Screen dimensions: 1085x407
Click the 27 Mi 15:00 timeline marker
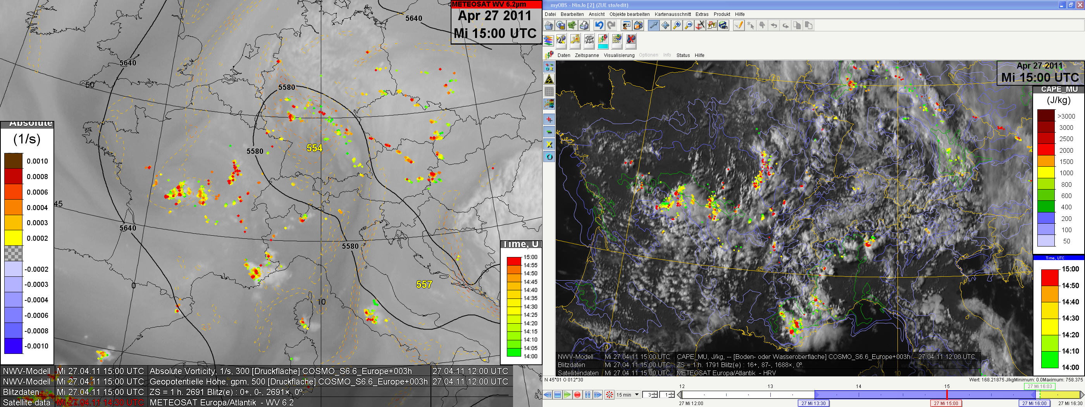pyautogui.click(x=945, y=403)
